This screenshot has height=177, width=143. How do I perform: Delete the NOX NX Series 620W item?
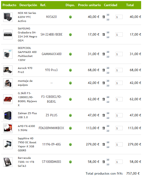tap(104, 17)
